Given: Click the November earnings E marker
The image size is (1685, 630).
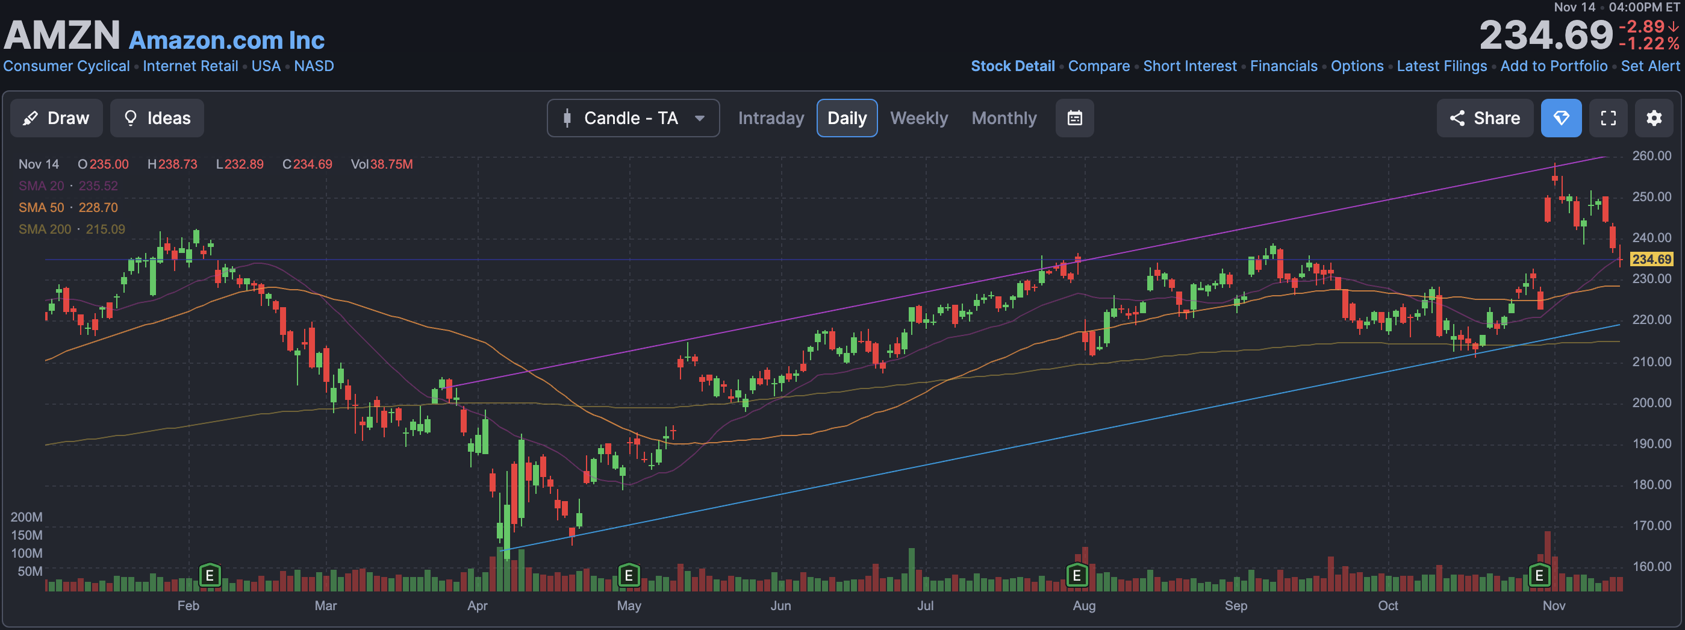Looking at the screenshot, I should (1539, 575).
